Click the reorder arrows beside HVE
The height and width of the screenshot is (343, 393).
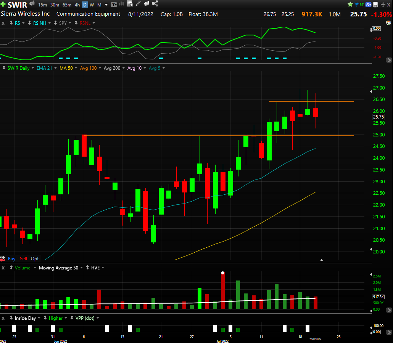87,268
